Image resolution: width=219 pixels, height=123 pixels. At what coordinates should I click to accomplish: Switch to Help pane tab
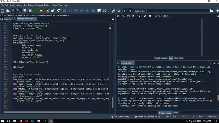(x=176, y=58)
